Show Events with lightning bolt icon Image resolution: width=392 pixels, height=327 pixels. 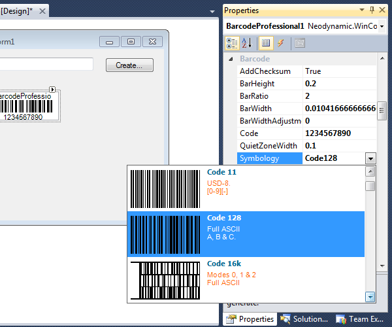tap(280, 43)
